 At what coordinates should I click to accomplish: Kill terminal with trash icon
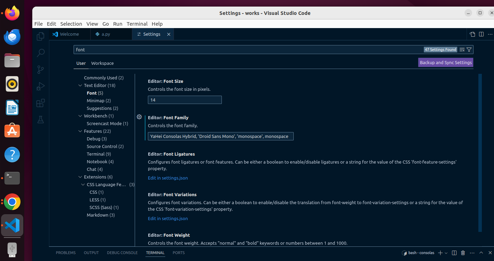[x=463, y=253]
